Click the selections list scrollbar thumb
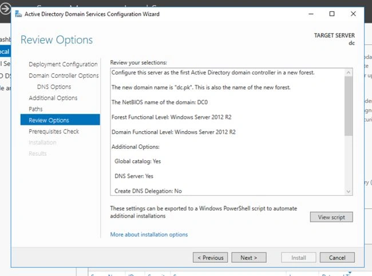This screenshot has height=276, width=372. [x=349, y=106]
